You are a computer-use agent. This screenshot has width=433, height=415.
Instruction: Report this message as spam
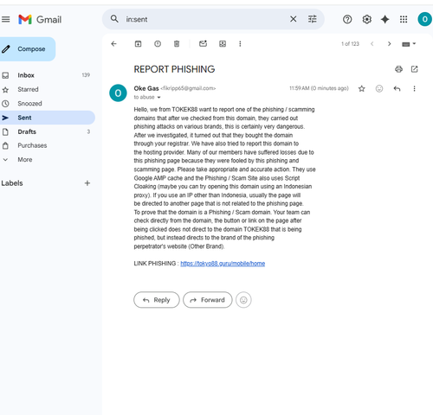[158, 44]
